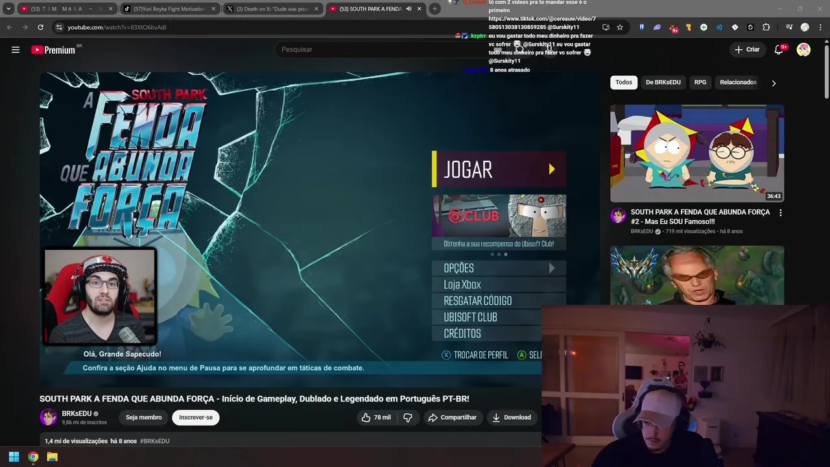This screenshot has height=467, width=830.
Task: Close the Yuri Boyka TikTok tab
Action: 213,8
